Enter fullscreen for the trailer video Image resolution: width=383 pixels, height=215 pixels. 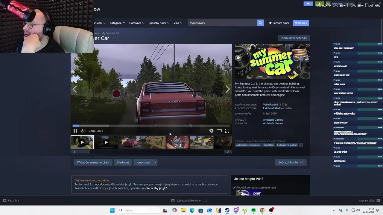coord(227,131)
